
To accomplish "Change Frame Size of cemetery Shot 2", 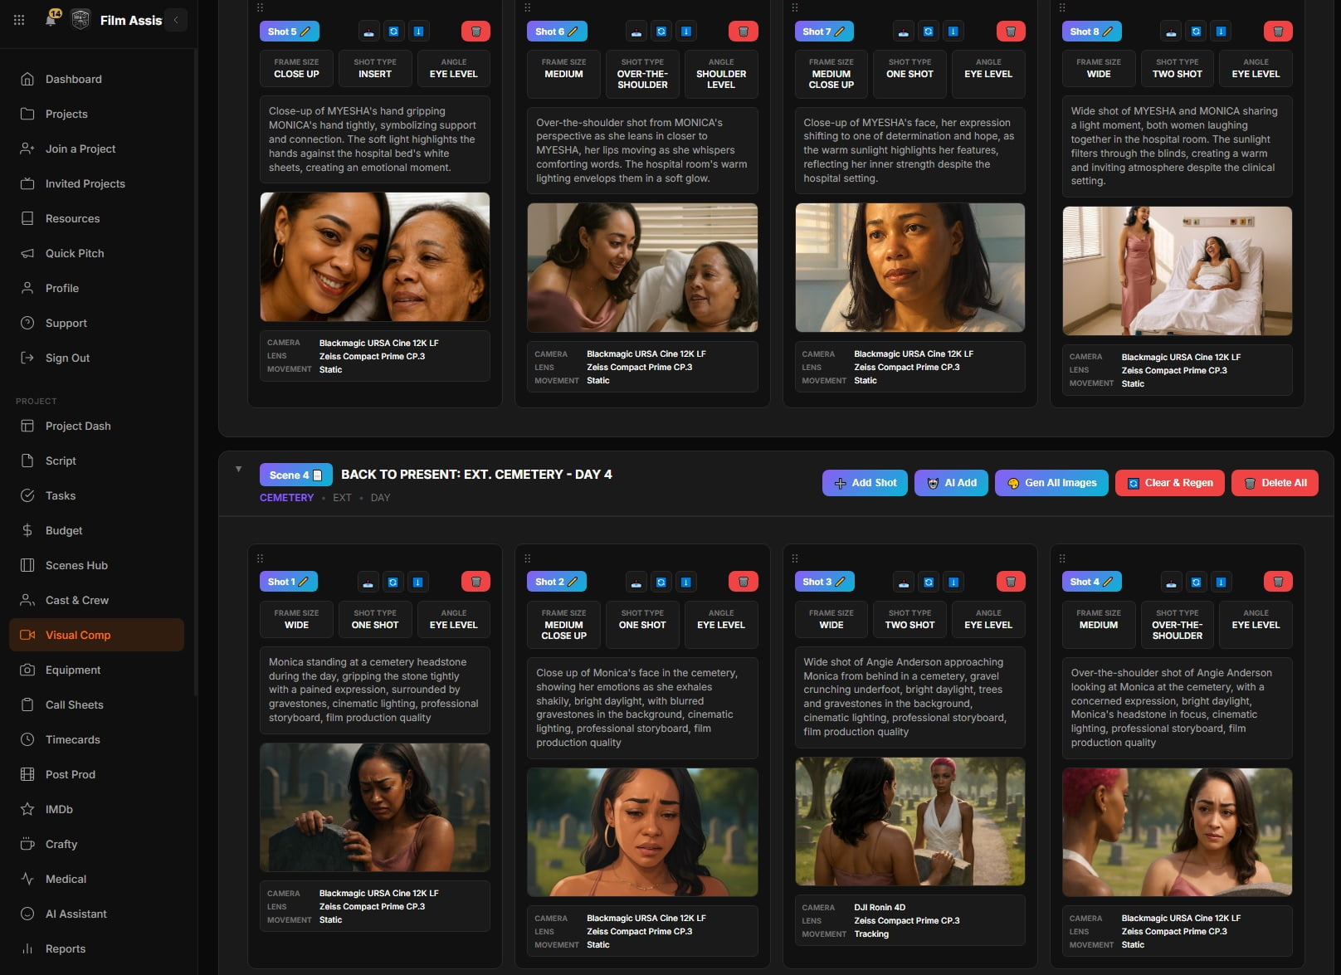I will [563, 625].
